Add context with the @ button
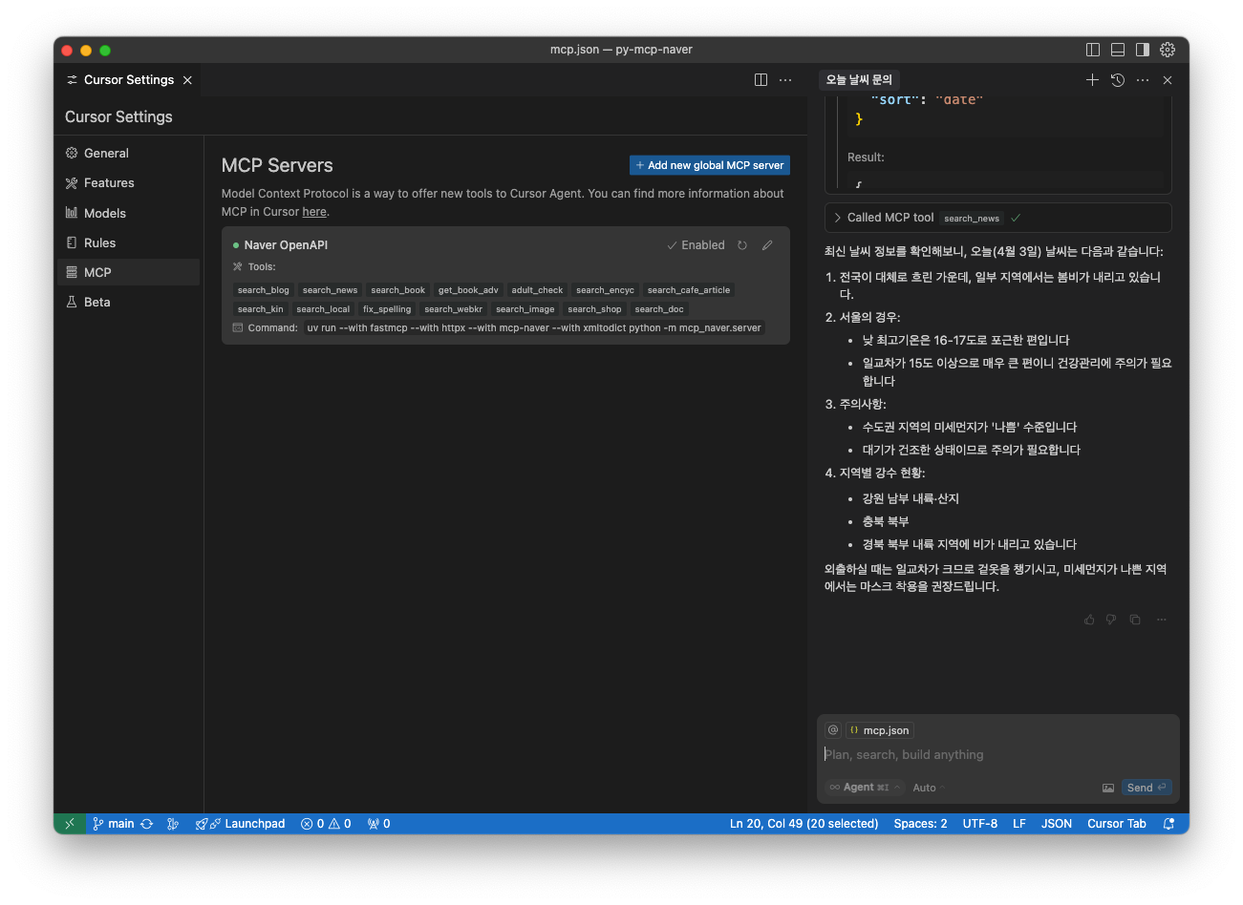Viewport: 1243px width, 905px height. [833, 730]
